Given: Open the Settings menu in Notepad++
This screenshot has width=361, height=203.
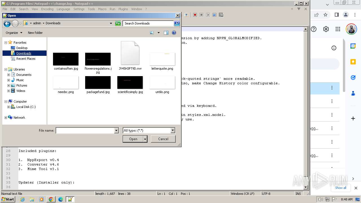Looking at the screenshot, I should tap(79, 9).
